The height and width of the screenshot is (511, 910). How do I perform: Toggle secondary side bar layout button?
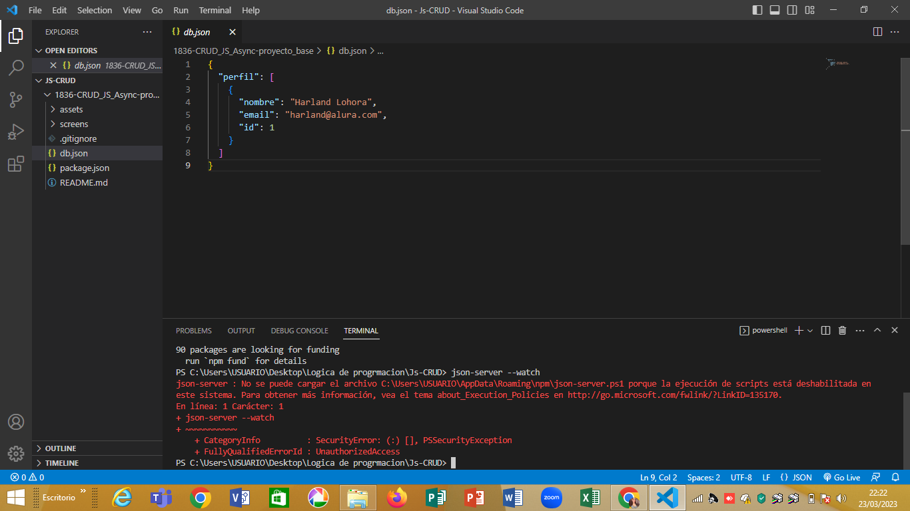(x=792, y=10)
